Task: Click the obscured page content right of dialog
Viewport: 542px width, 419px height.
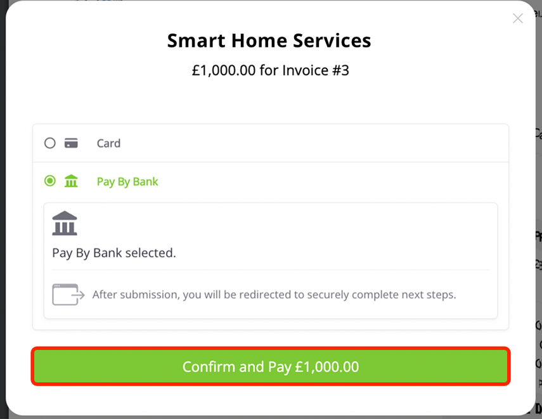Action: [x=539, y=242]
